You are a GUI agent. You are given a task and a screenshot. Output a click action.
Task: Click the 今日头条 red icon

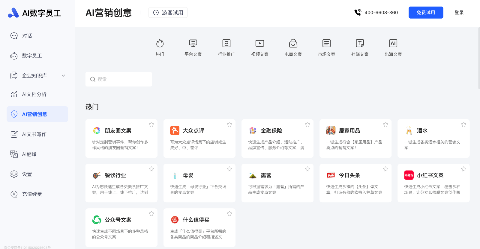331,175
